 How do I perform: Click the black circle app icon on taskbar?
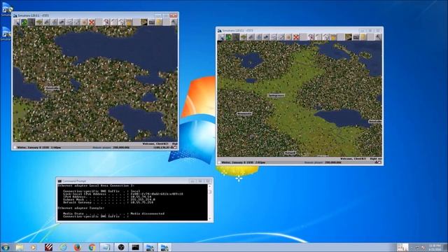pyautogui.click(x=121, y=247)
